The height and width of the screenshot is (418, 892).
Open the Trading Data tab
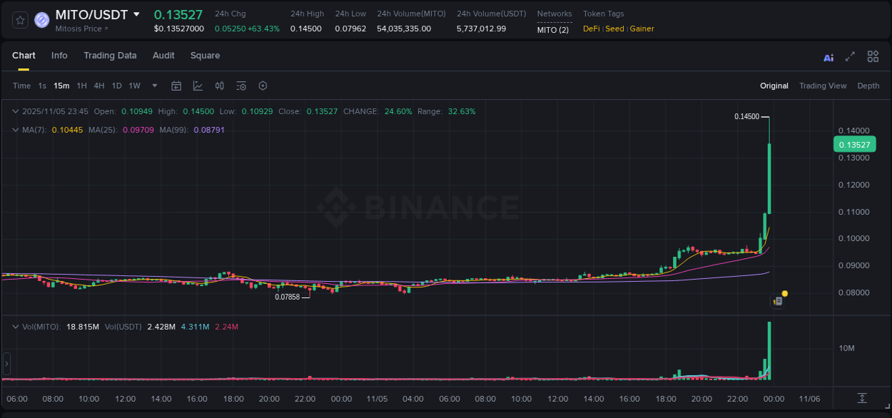110,55
